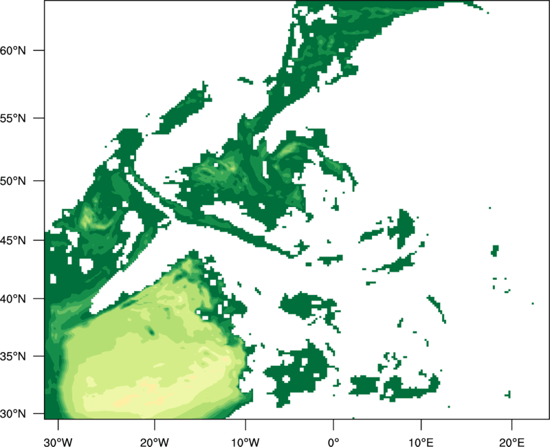This screenshot has height=447, width=550.
Task: Click the 40°N latitude label
Action: pyautogui.click(x=13, y=299)
